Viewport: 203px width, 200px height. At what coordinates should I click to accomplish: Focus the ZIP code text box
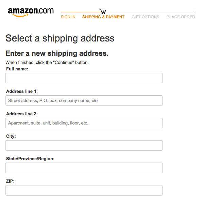click(84, 190)
